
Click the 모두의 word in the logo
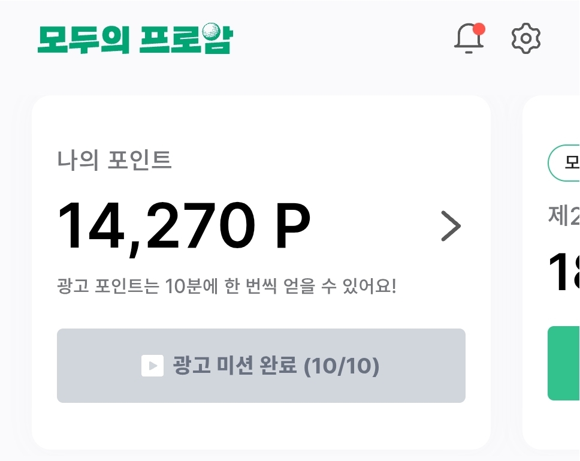[x=83, y=40]
